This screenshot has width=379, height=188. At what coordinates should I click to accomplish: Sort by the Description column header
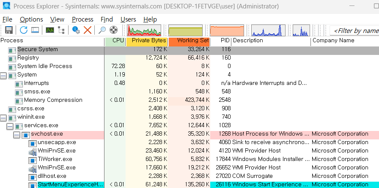[271, 41]
